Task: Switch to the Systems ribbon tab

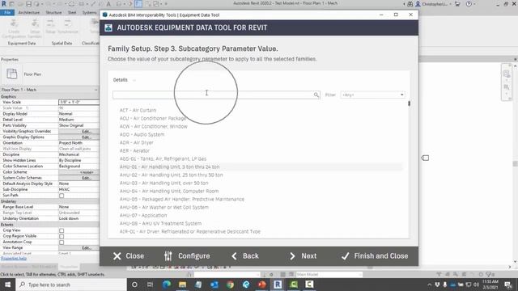Action: pos(89,13)
